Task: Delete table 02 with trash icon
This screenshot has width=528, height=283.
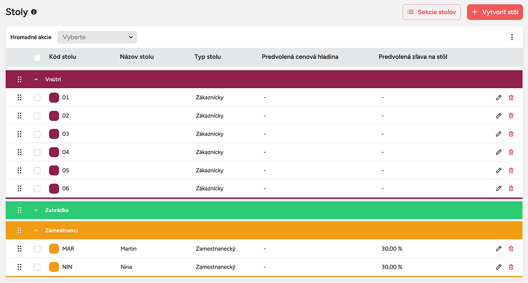Action: tap(511, 116)
